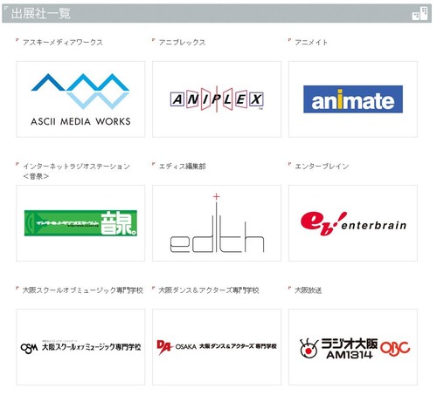The image size is (437, 402).
Task: Click the インターネットラジオステーション link
Action: tap(76, 171)
